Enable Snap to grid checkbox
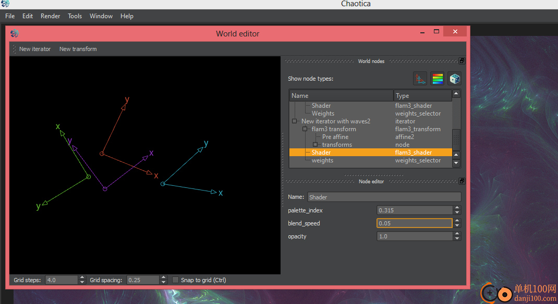558x304 pixels. (x=175, y=280)
